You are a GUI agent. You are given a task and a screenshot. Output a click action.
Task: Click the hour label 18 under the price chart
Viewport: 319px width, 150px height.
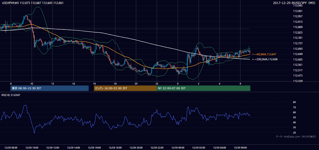click(x=115, y=83)
